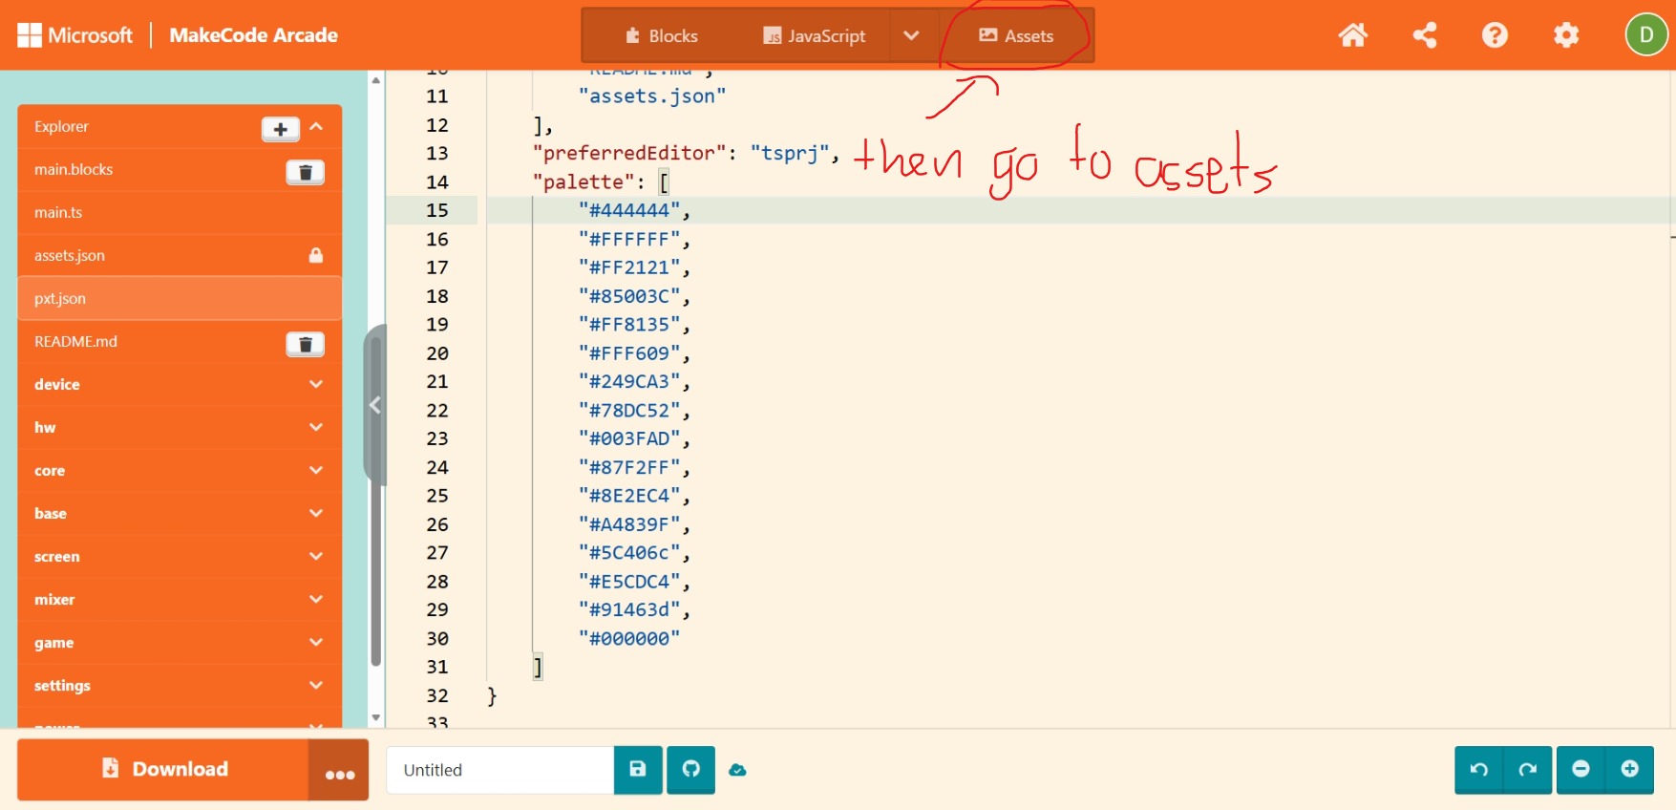Open the JavaScript language dropdown arrow
This screenshot has width=1676, height=810.
click(911, 35)
